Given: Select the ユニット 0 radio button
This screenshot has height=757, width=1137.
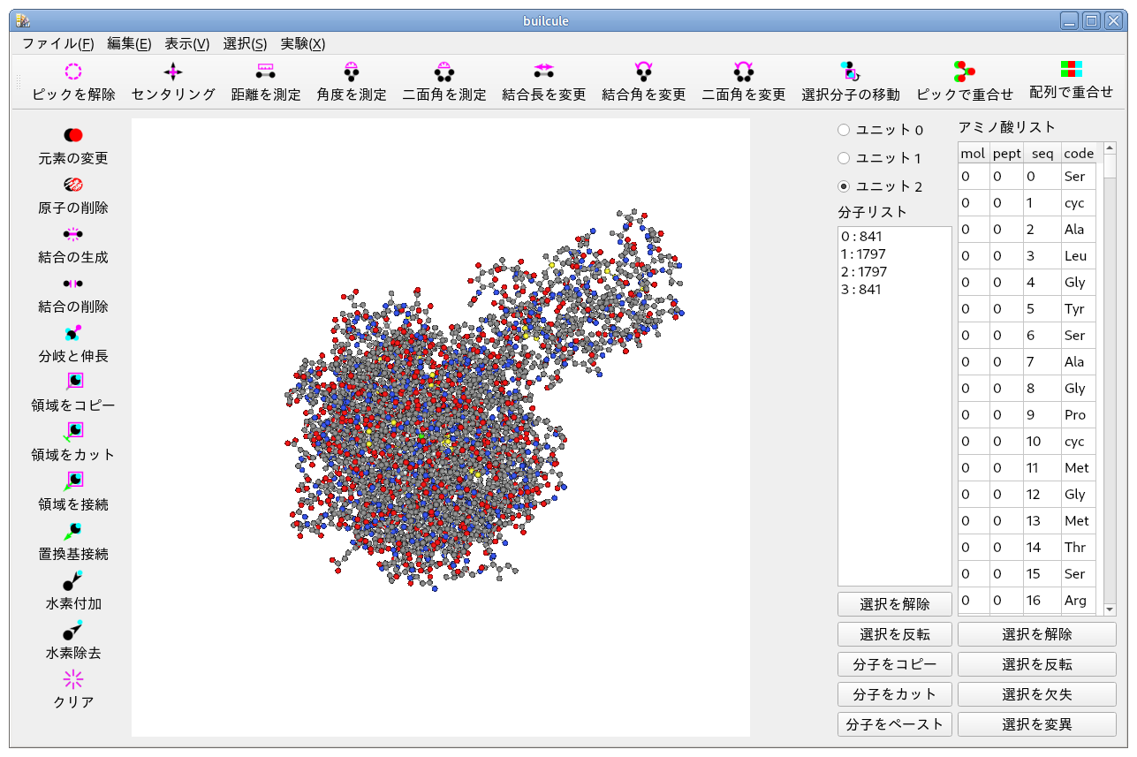Looking at the screenshot, I should (844, 130).
